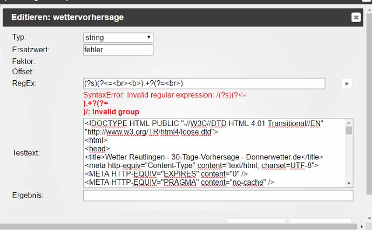Image resolution: width=372 pixels, height=230 pixels.
Task: Click the Offset label
Action: coord(23,72)
